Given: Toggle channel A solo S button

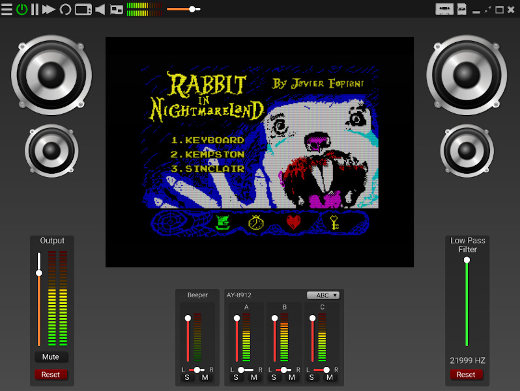Looking at the screenshot, I should (x=236, y=377).
